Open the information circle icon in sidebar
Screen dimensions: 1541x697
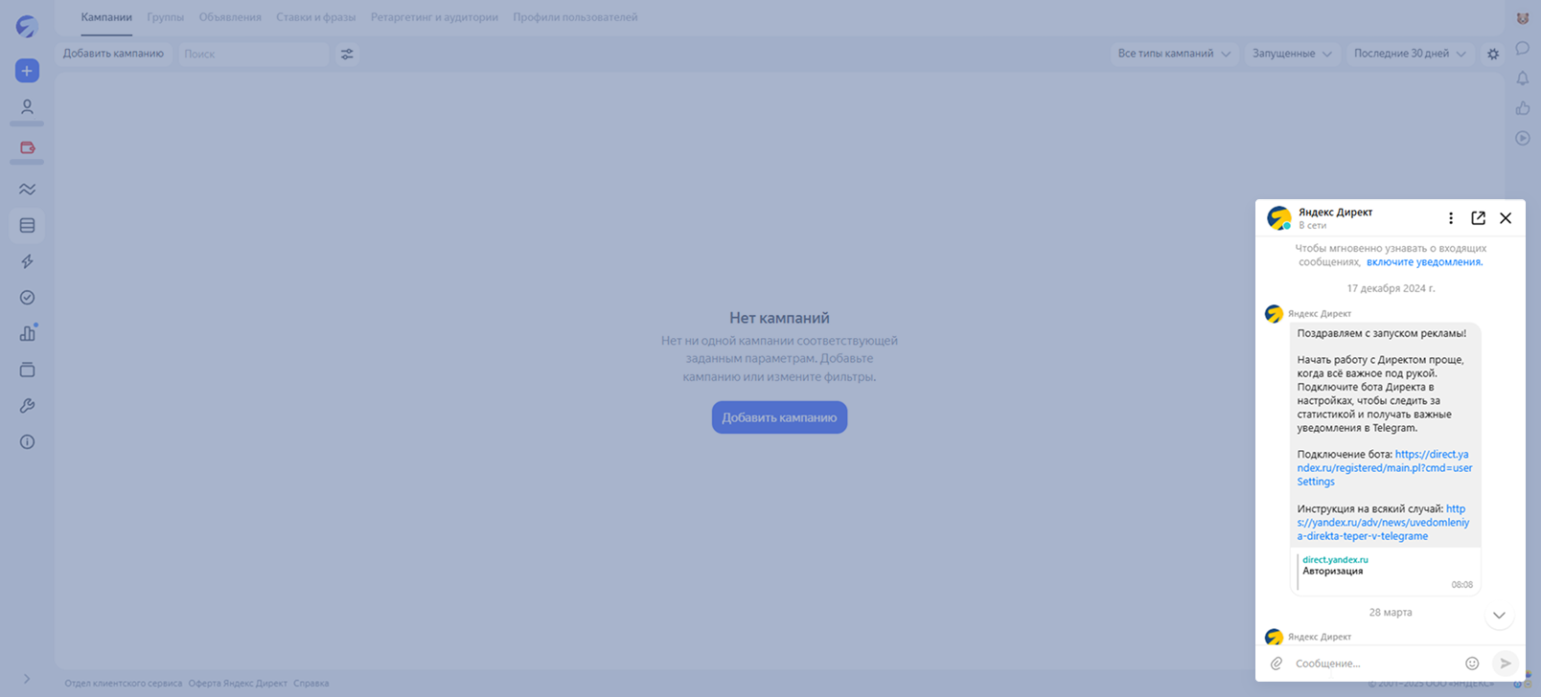(x=27, y=442)
